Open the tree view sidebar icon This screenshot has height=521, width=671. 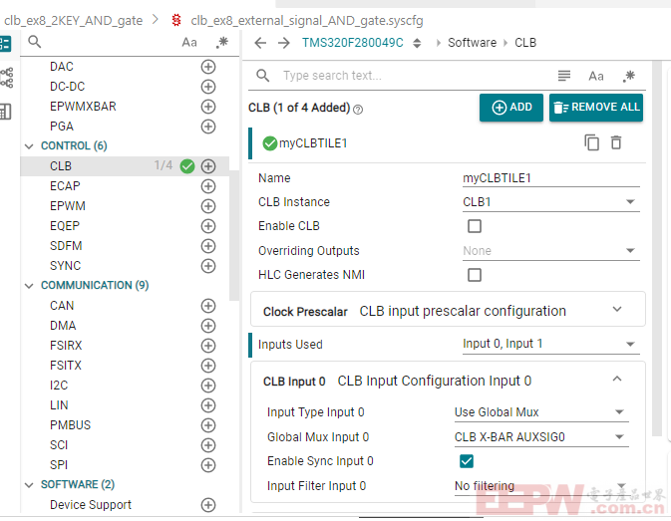click(7, 78)
